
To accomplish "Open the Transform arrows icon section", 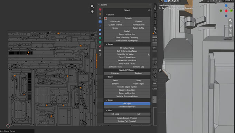I will (x=100, y=26).
